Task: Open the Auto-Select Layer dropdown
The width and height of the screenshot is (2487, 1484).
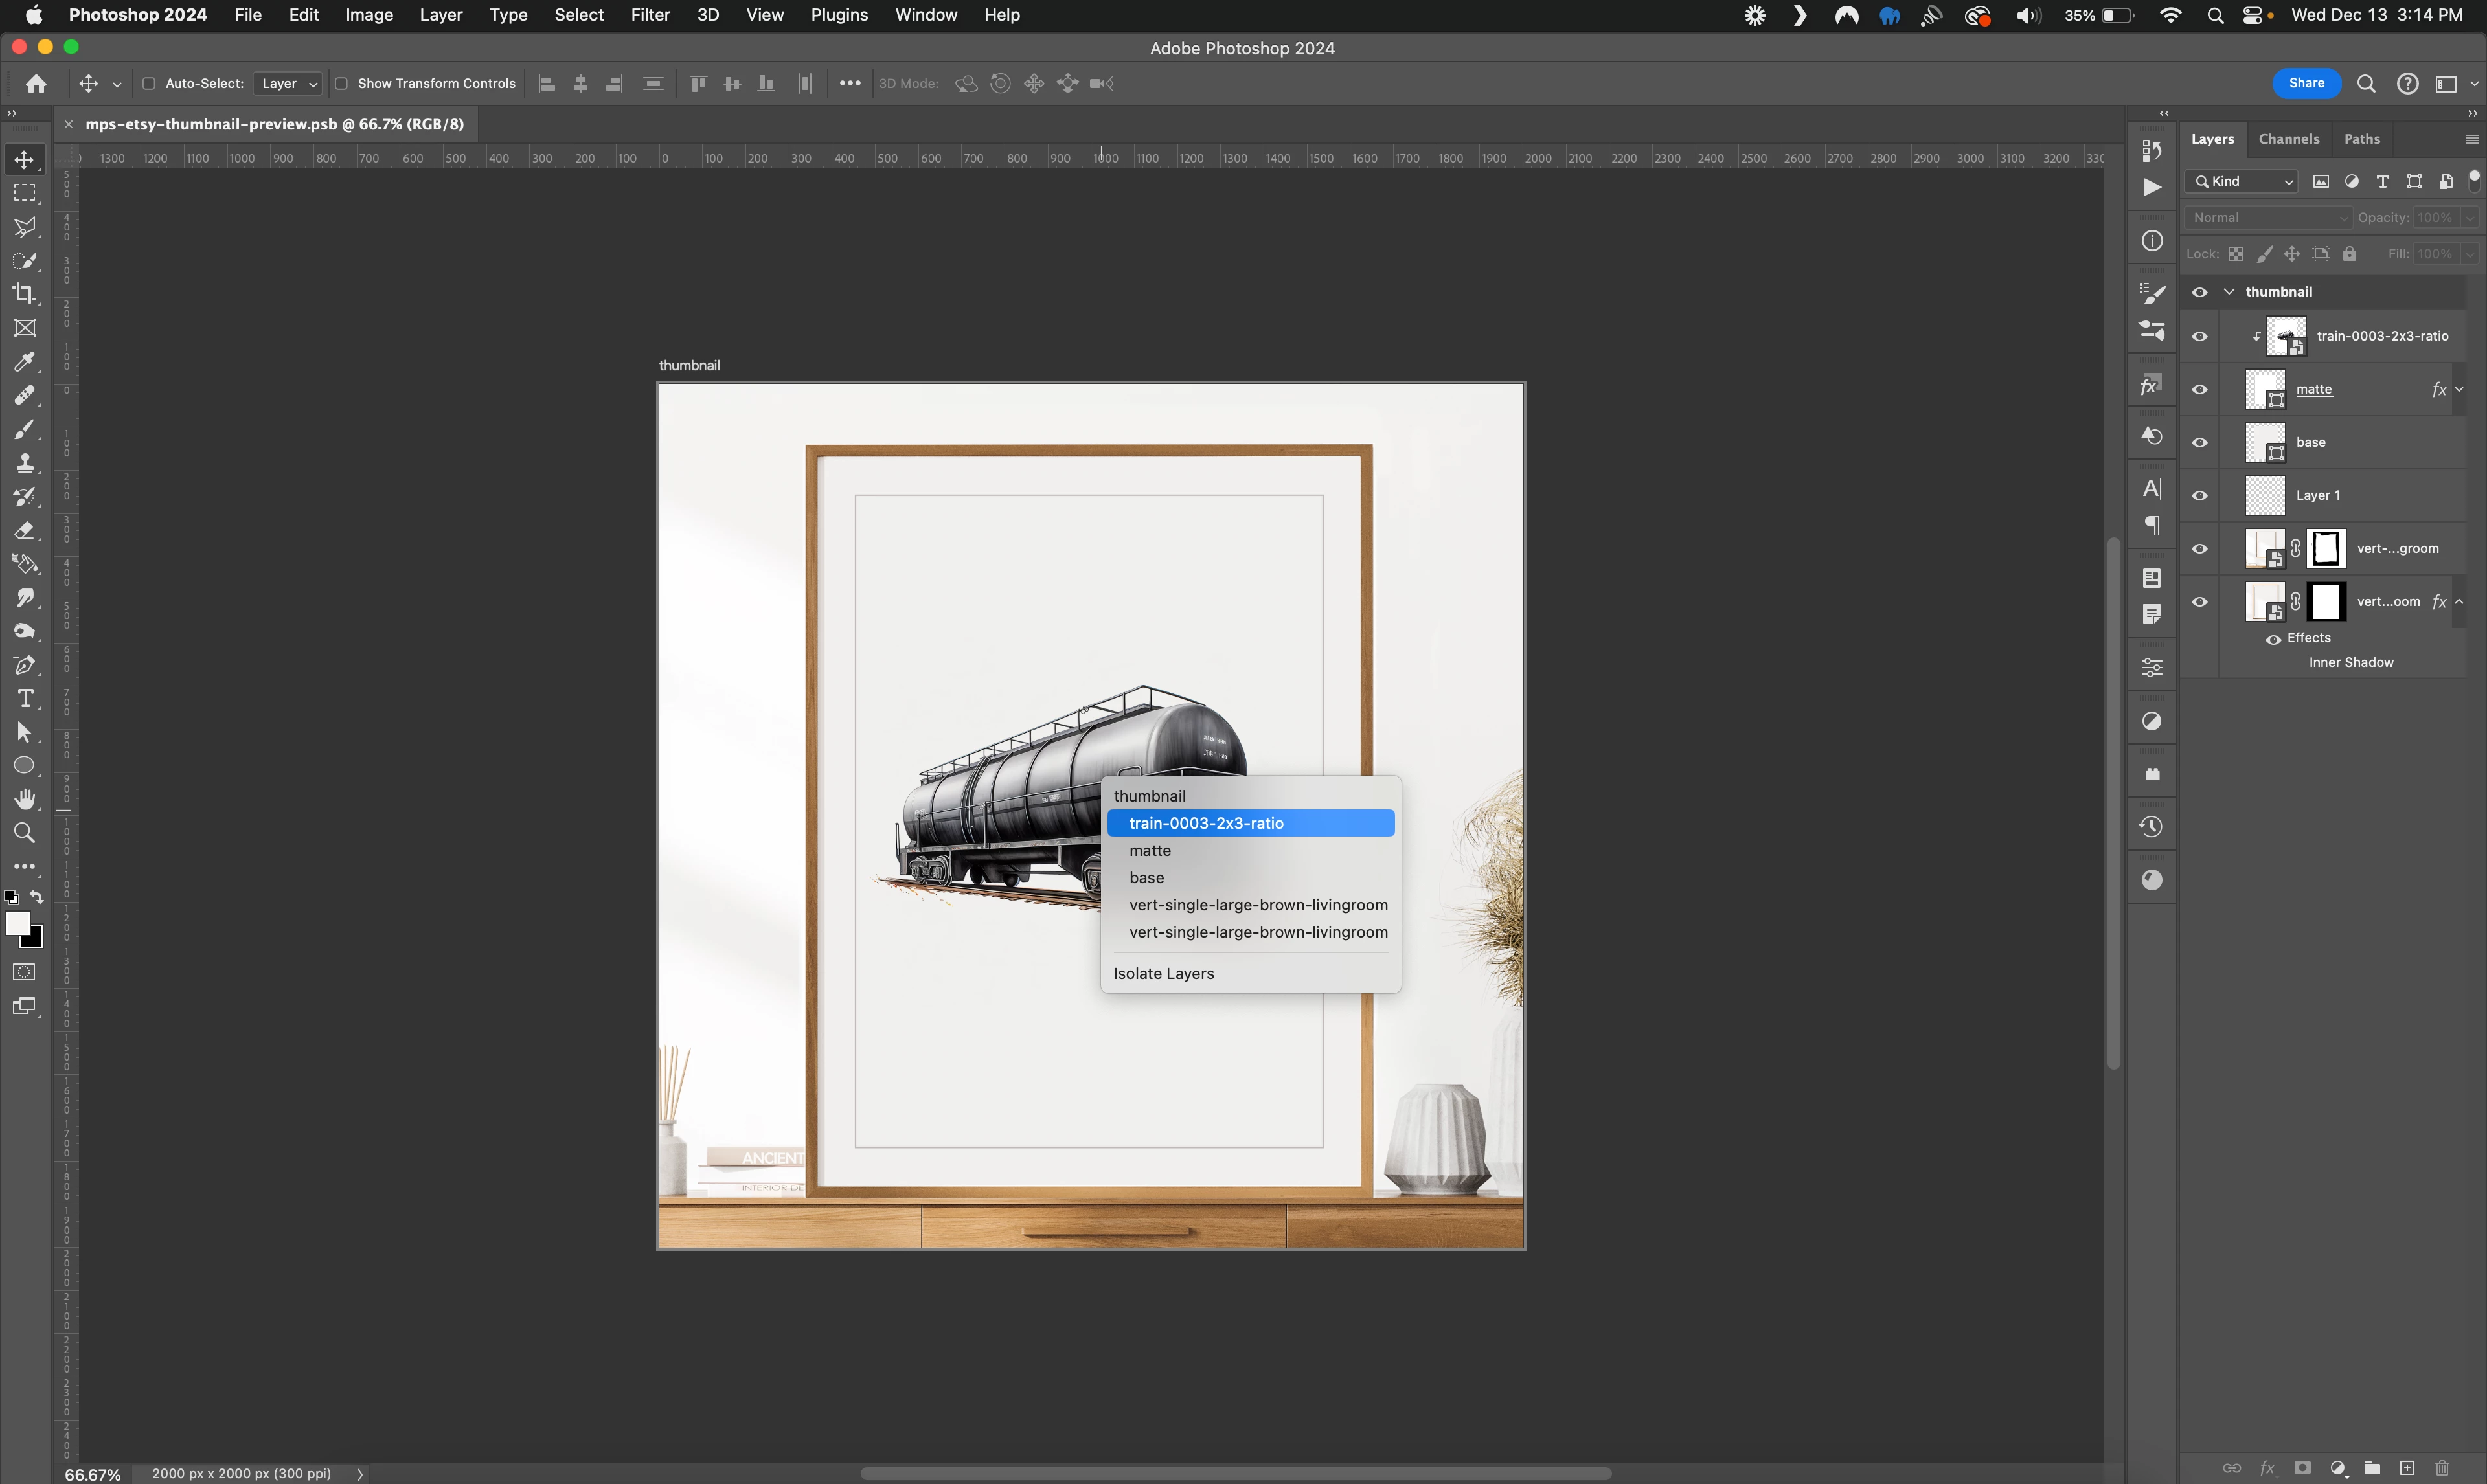Action: tap(288, 84)
